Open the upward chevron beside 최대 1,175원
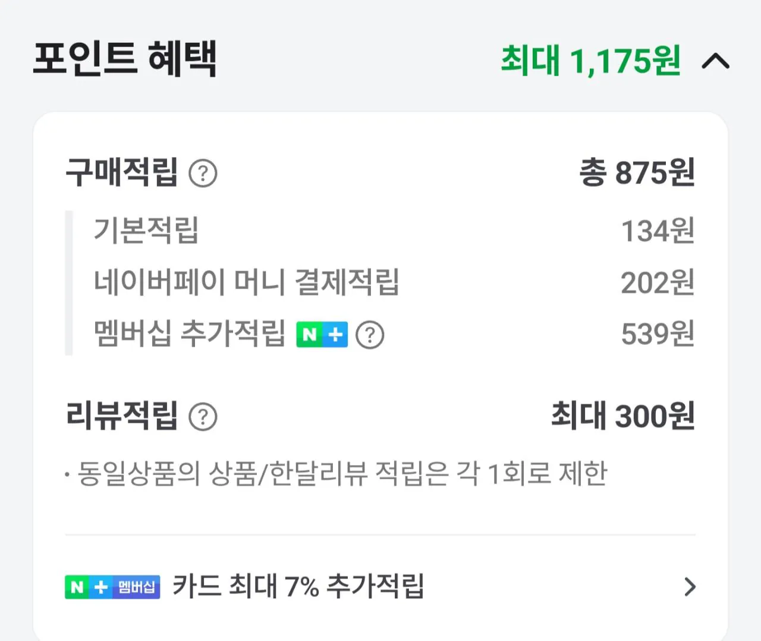The image size is (761, 641). coord(716,61)
